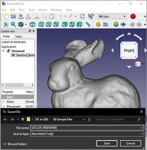Open website globe icon
This screenshot has height=150, width=147.
point(116,25)
